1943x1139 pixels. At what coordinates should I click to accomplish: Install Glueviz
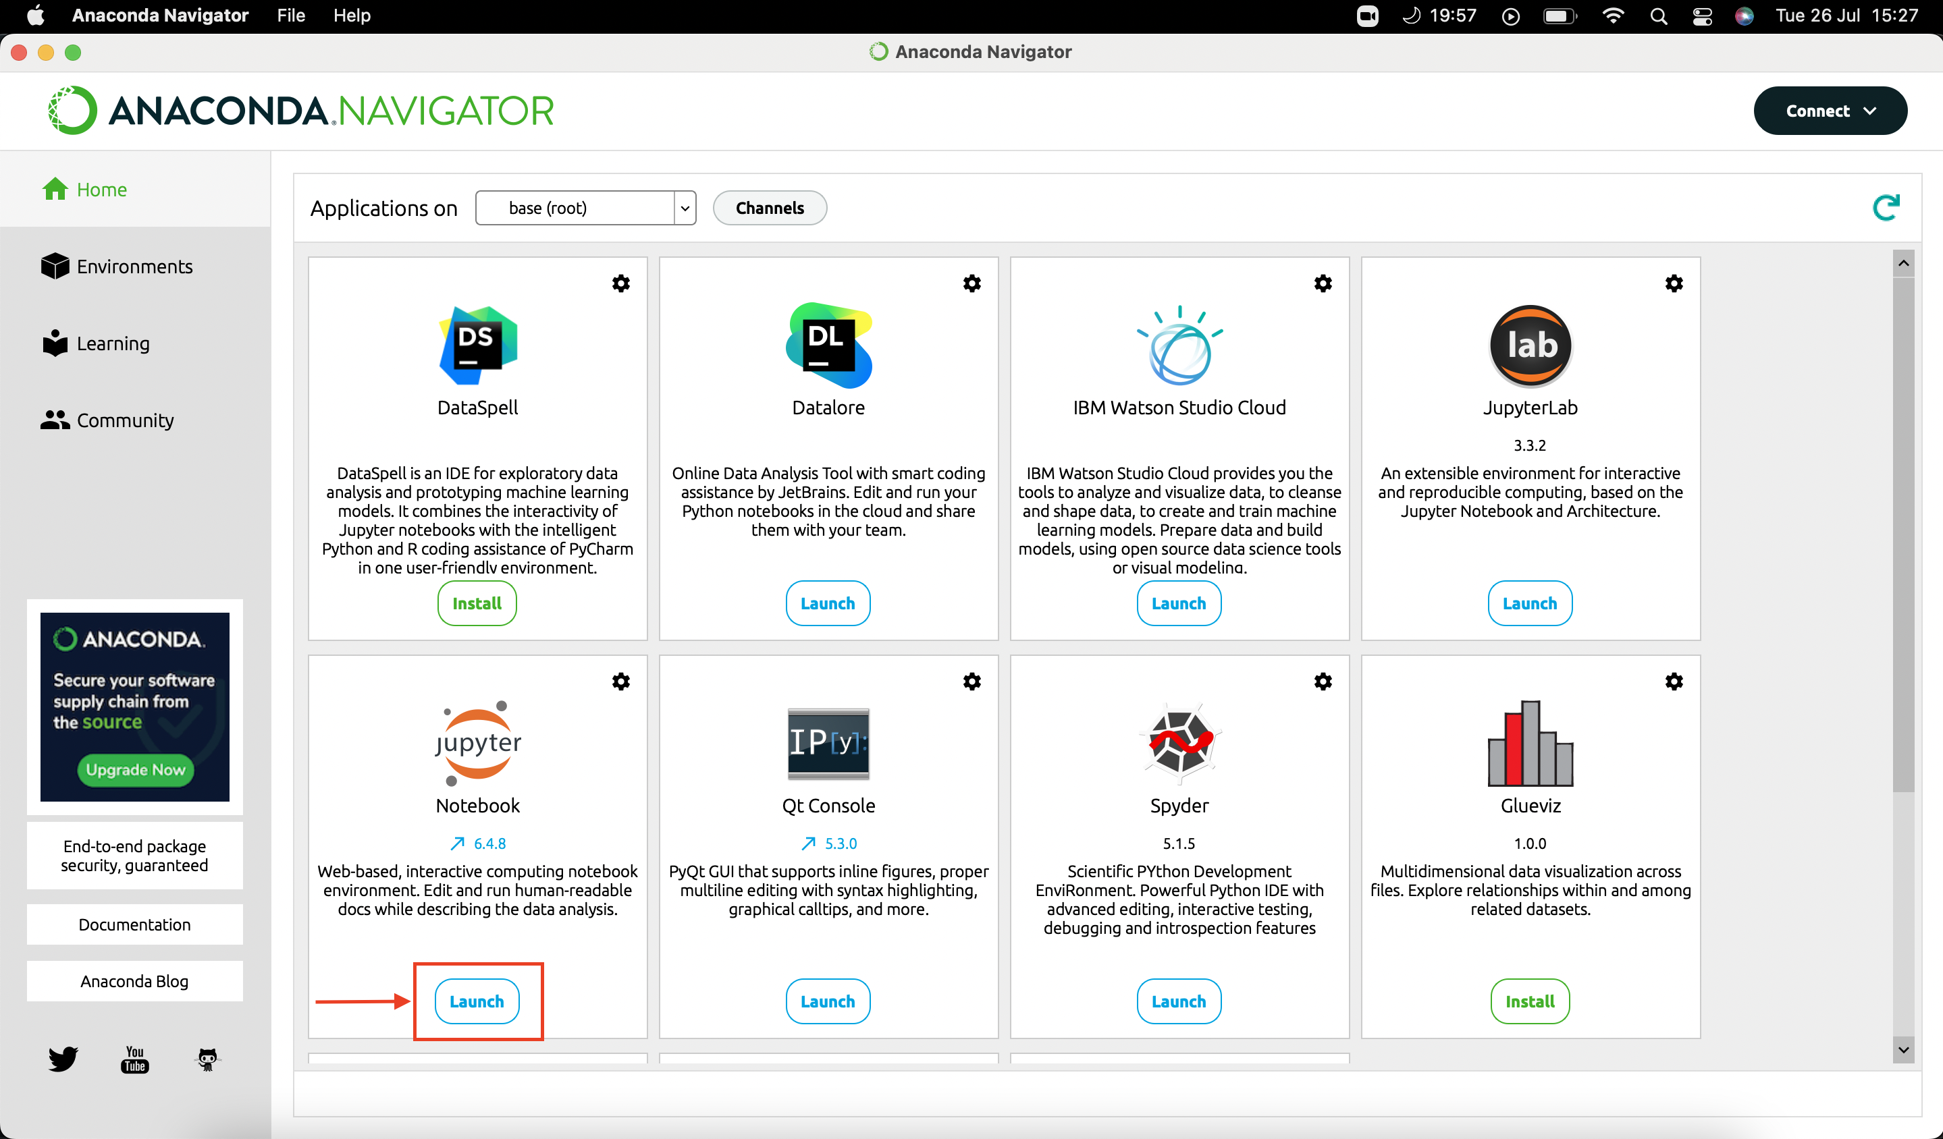pos(1530,1001)
